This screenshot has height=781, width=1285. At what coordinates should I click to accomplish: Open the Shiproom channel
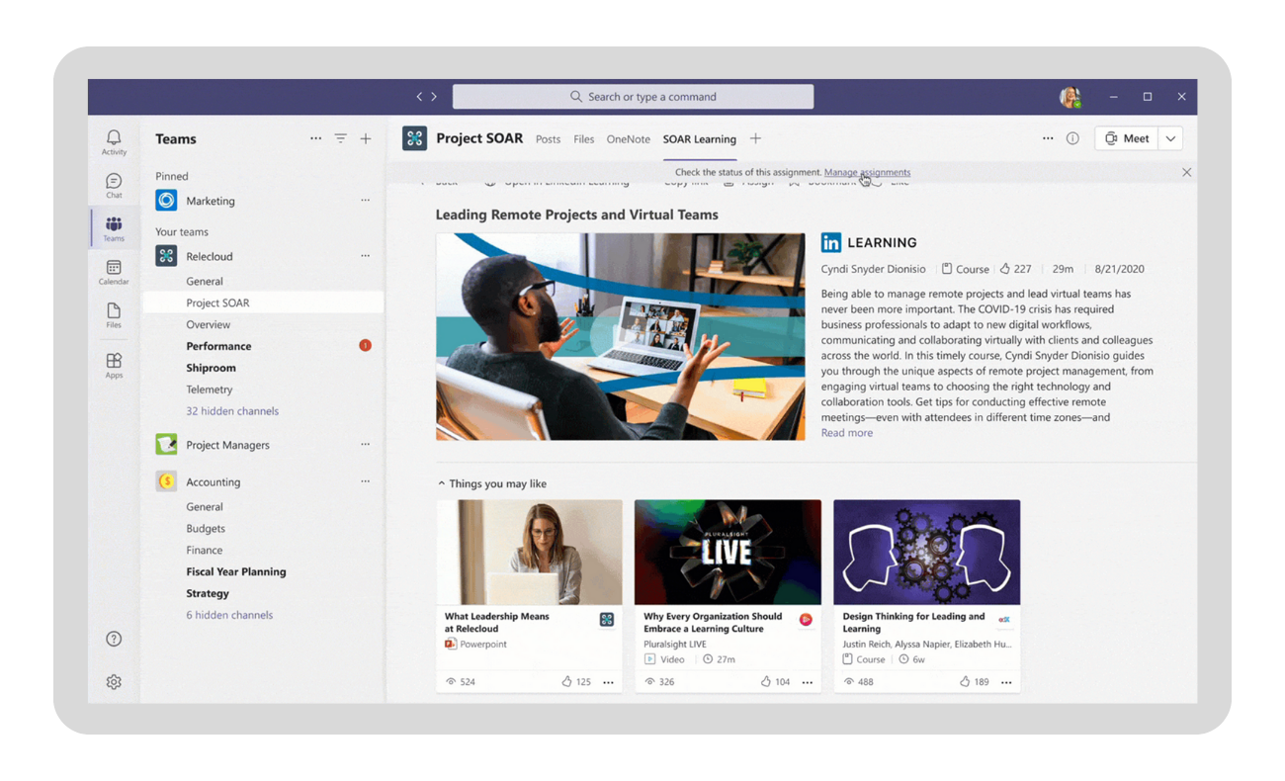point(211,368)
